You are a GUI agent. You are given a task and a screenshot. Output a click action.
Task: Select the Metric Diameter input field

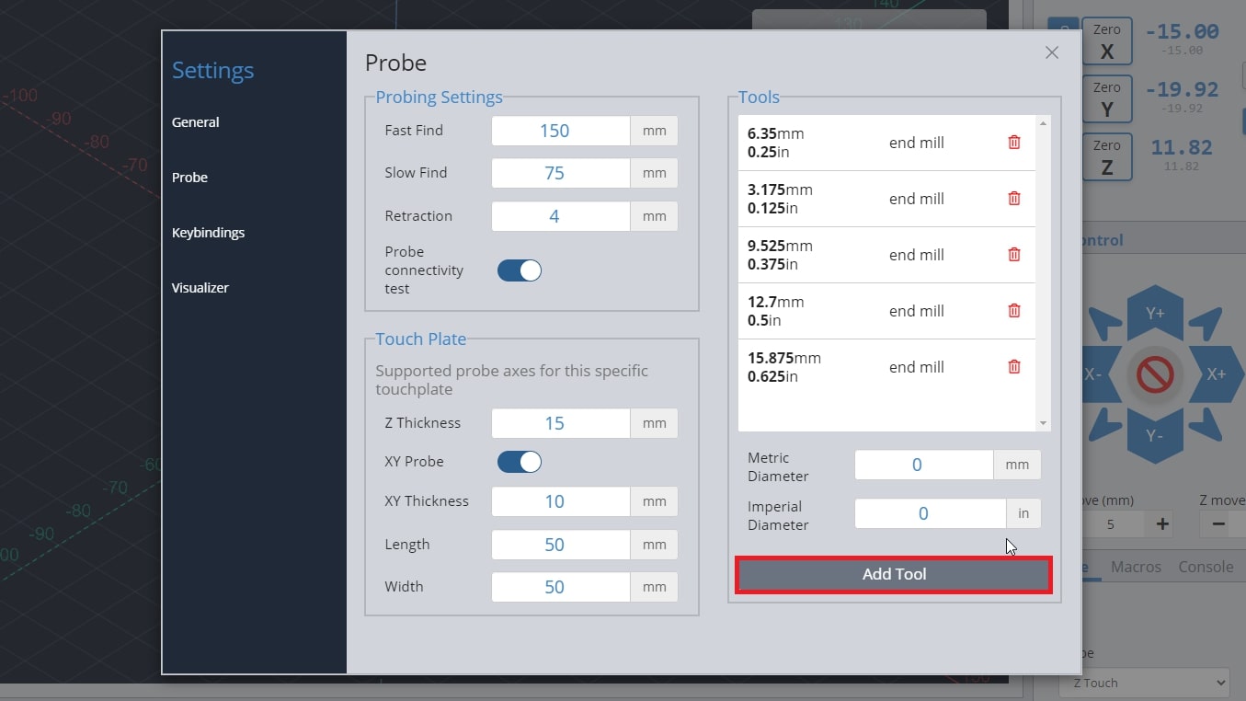pos(923,465)
